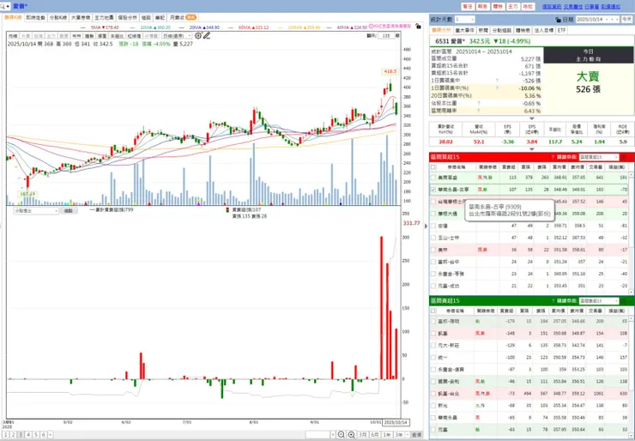The width and height of the screenshot is (635, 441).
Task: Go to chart page 4
Action: point(28,434)
